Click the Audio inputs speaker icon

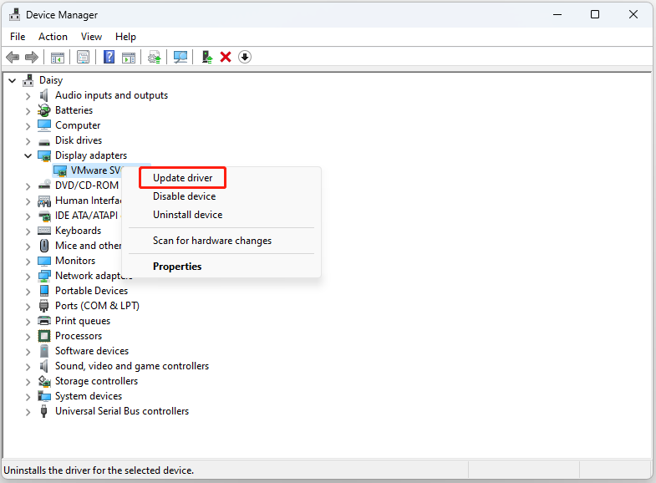[44, 95]
